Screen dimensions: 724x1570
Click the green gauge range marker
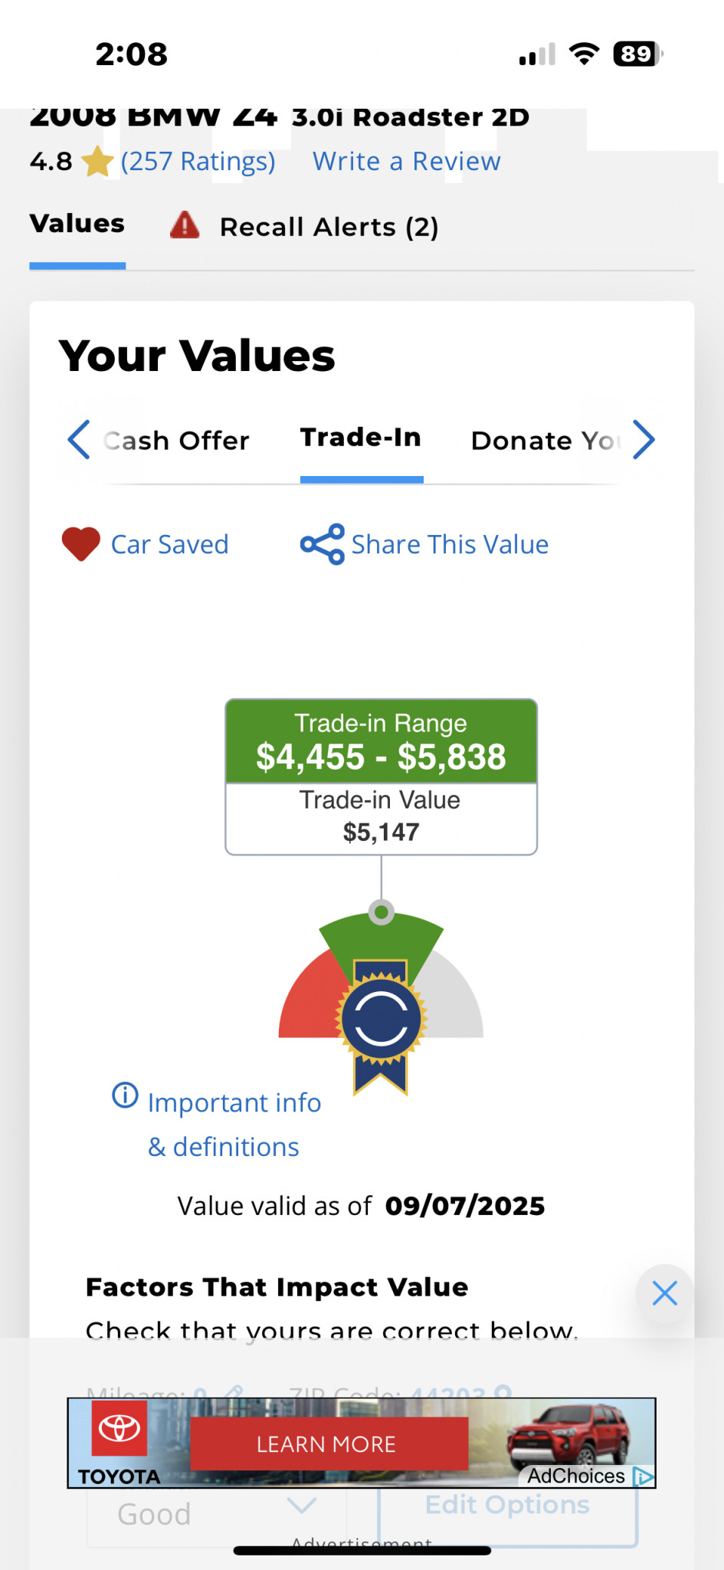[381, 913]
